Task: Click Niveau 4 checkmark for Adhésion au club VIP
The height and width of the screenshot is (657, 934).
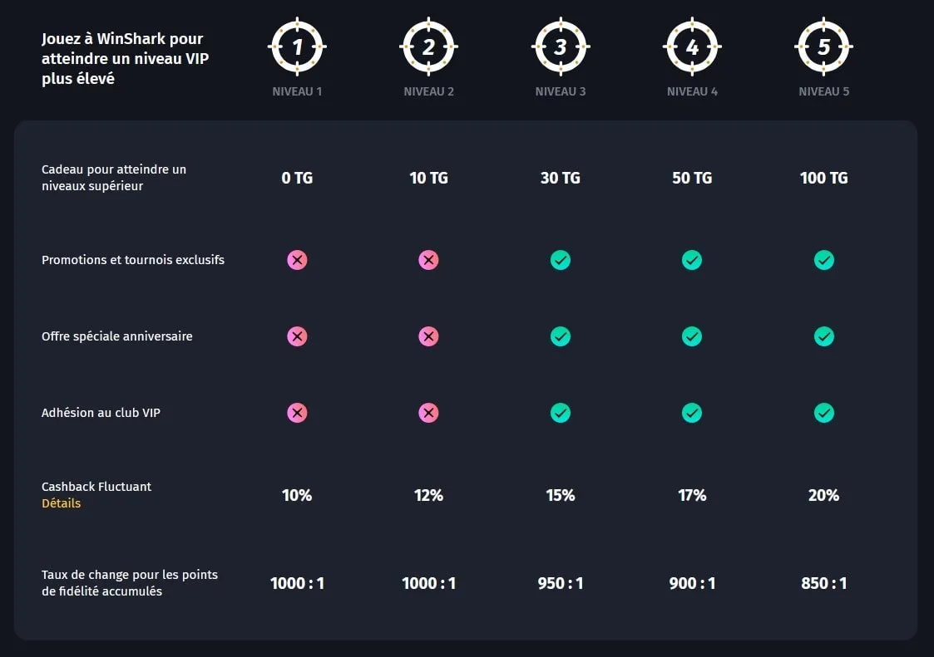Action: 692,413
